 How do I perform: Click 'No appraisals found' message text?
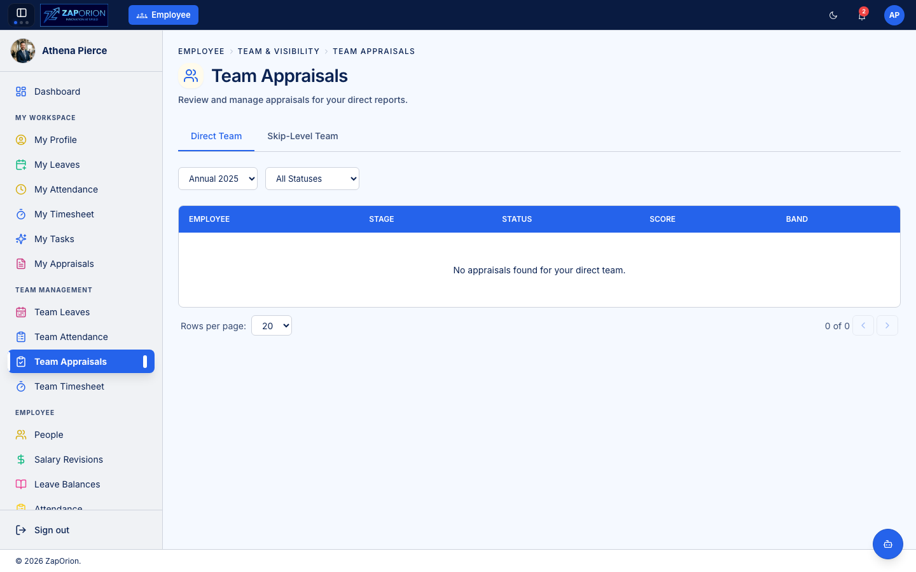pos(539,270)
